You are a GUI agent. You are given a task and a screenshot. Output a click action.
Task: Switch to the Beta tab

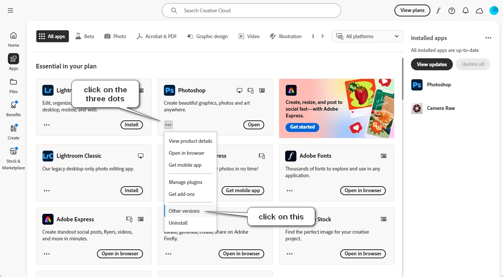(85, 36)
